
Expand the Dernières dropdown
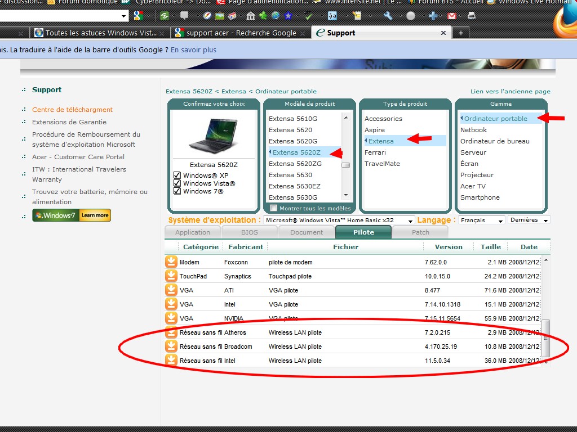point(529,220)
